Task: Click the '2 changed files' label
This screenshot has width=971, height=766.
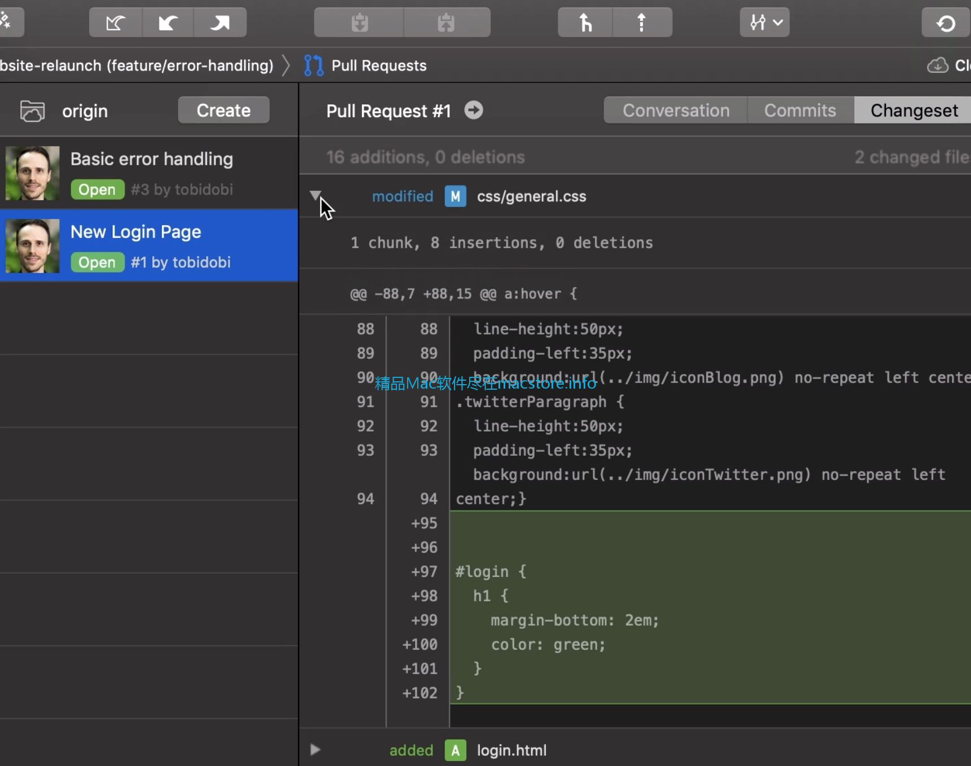Action: click(912, 157)
